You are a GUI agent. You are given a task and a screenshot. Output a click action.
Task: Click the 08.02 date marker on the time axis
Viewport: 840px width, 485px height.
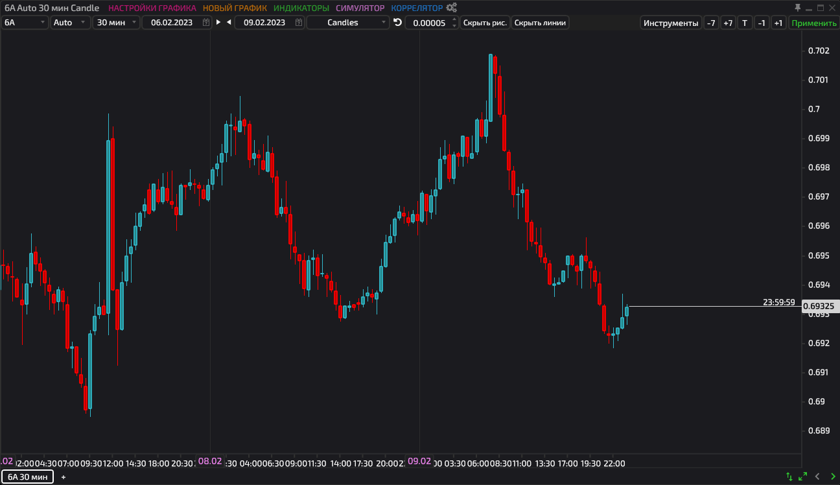click(x=210, y=461)
